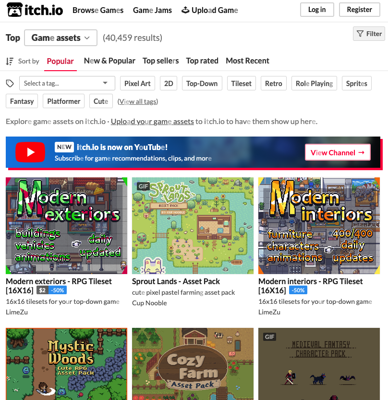Select the Tileset tag
Image resolution: width=388 pixels, height=400 pixels.
click(241, 84)
